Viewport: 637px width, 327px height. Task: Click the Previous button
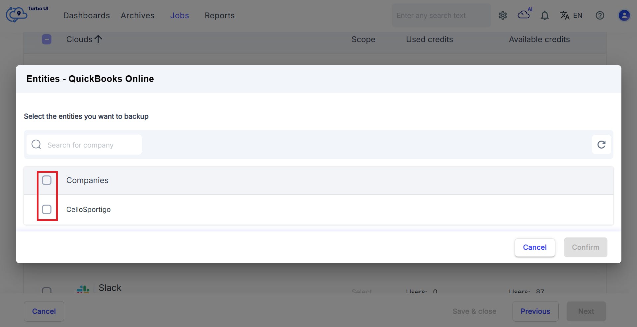coord(535,311)
